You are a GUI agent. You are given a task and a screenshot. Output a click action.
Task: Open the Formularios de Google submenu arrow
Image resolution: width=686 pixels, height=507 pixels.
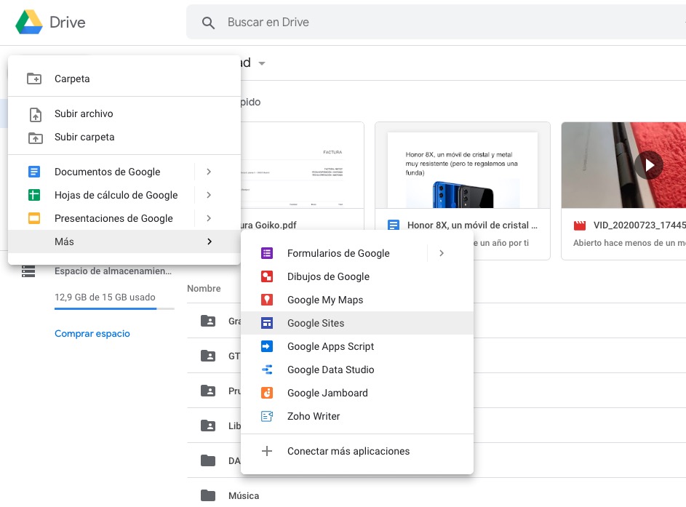442,253
